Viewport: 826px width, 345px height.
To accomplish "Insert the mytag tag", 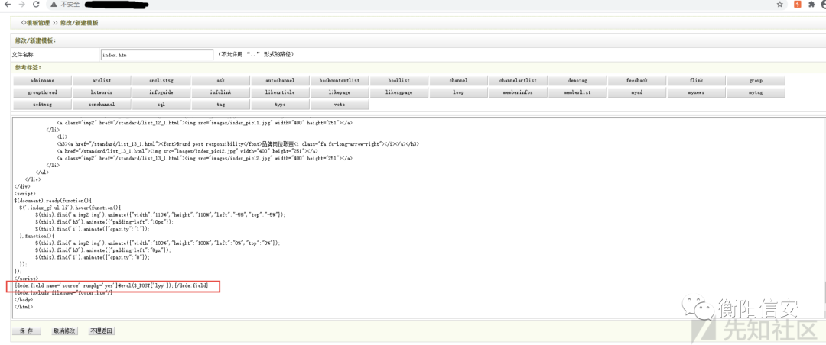I will coord(756,92).
